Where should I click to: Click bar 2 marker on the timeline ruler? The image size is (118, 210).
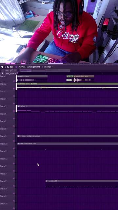pyautogui.click(x=46, y=73)
